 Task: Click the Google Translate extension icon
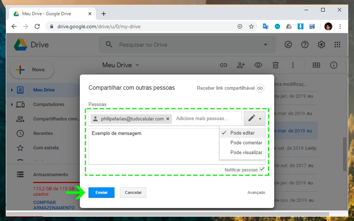point(266,26)
